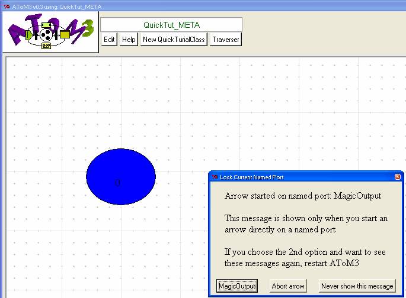
Task: Close the Lock Current Named Port dialog
Action: click(x=398, y=177)
